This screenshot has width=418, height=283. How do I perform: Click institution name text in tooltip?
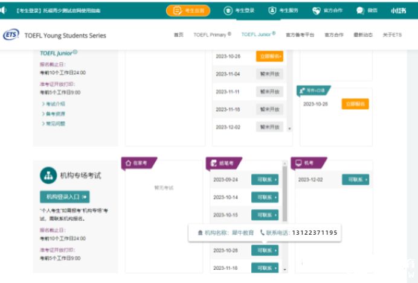(243, 233)
